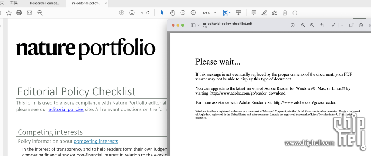This screenshot has height=156, width=371.
Task: Go to next page arrow in Acrobat
Action: click(132, 13)
